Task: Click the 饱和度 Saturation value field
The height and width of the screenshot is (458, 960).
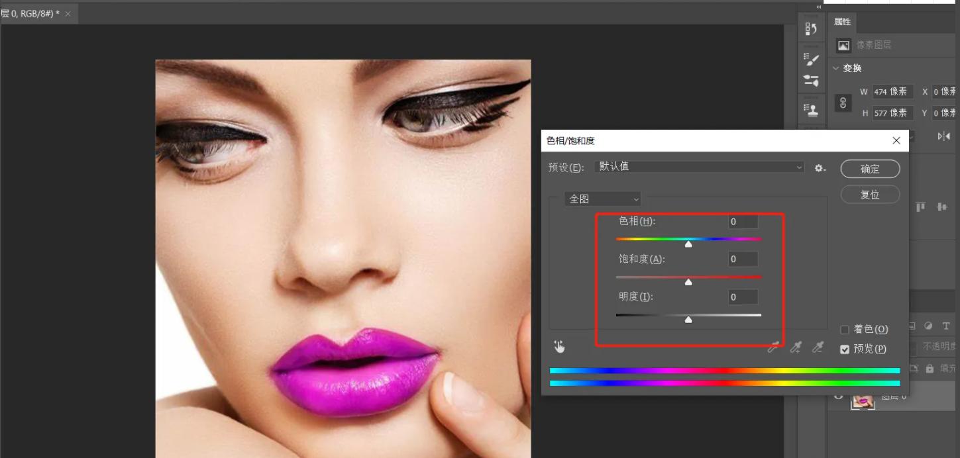Action: pyautogui.click(x=743, y=259)
